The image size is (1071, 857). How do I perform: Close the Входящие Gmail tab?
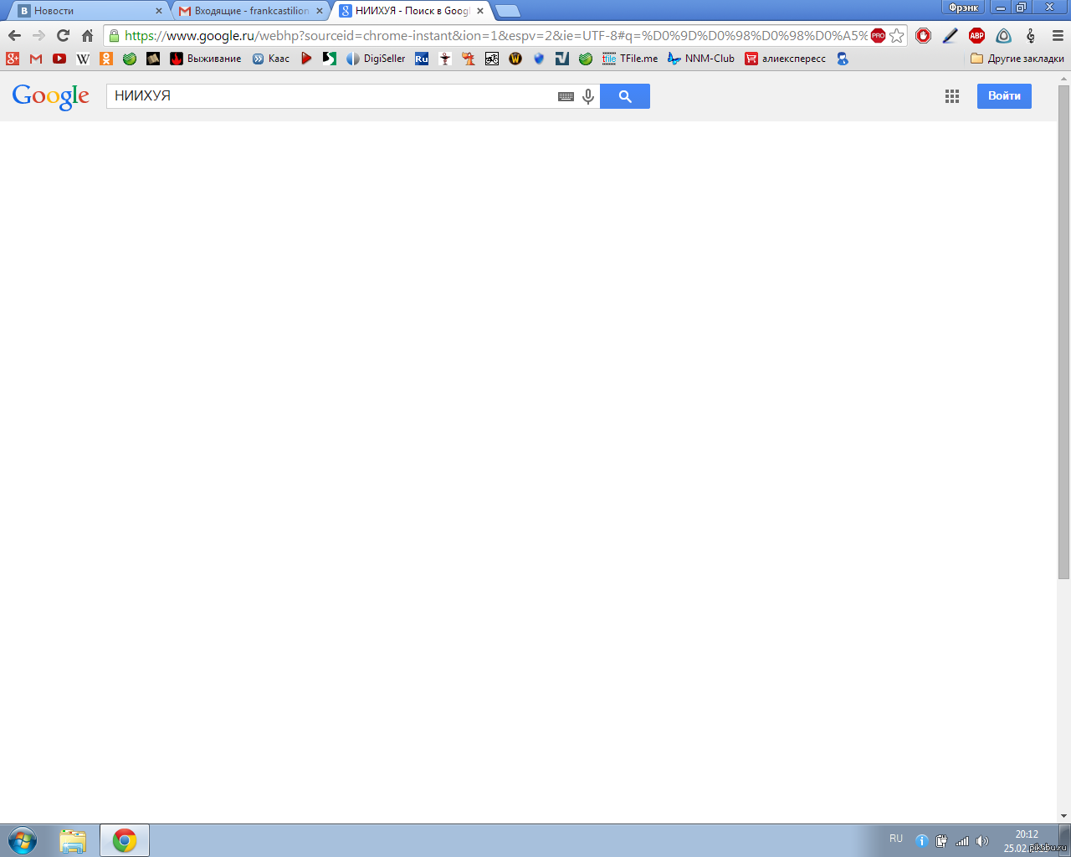(320, 11)
